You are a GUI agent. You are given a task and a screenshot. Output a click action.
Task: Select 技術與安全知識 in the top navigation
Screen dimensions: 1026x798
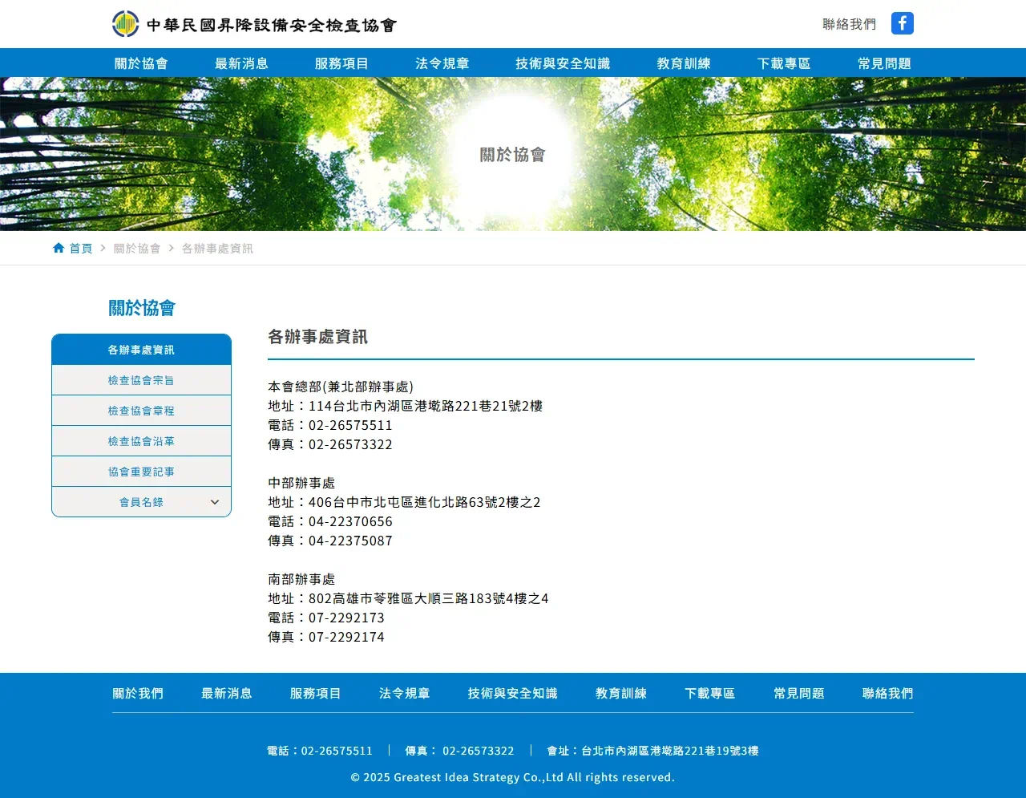click(x=563, y=63)
